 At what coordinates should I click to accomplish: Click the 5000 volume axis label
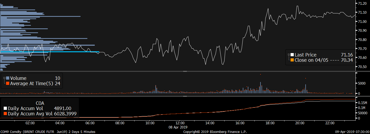362,83
